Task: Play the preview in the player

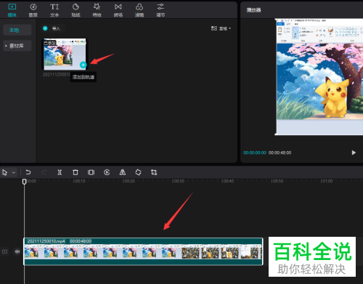Action: 354,153
